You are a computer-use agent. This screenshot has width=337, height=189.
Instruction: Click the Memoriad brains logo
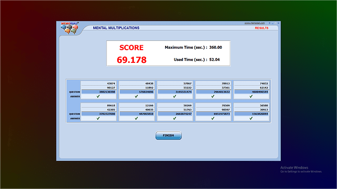(x=69, y=29)
